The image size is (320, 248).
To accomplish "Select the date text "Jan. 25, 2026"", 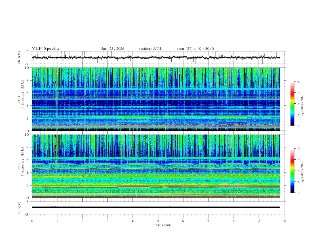I will coord(113,49).
